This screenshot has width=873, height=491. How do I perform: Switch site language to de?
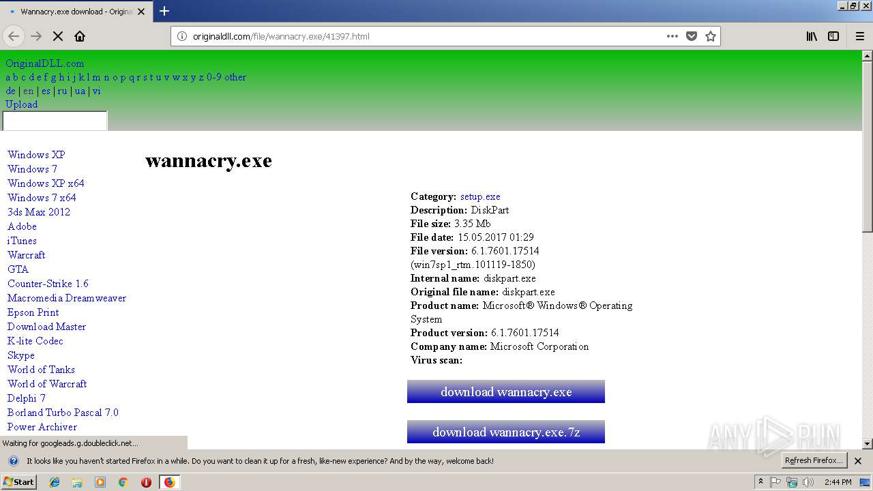tap(11, 91)
